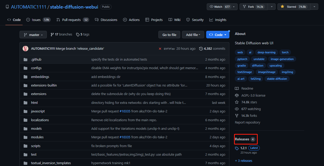The image size is (324, 166).
Task: Switch to the Projects tab
Action: pyautogui.click(x=154, y=20)
